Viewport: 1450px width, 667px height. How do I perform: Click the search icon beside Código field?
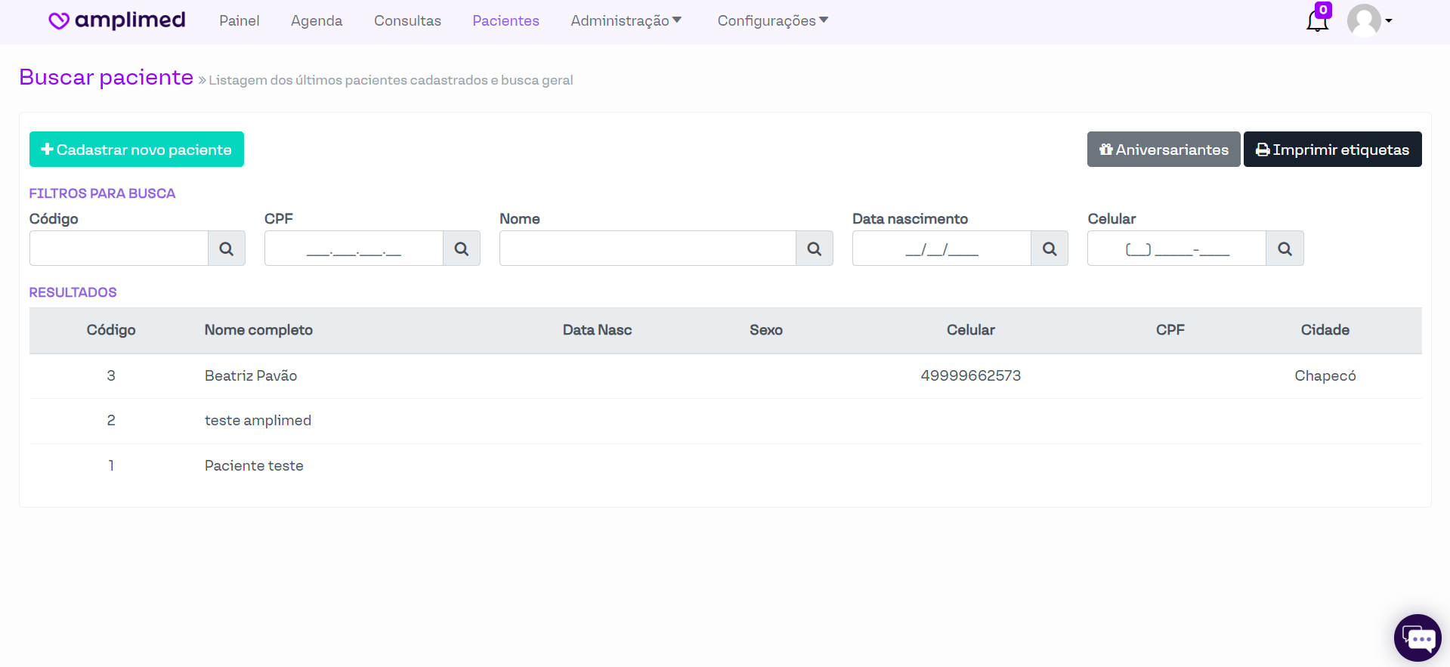coord(226,249)
